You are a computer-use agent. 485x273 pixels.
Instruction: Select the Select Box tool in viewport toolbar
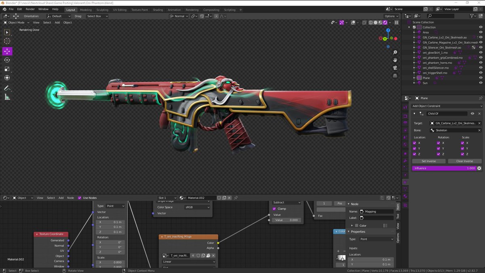[7, 32]
